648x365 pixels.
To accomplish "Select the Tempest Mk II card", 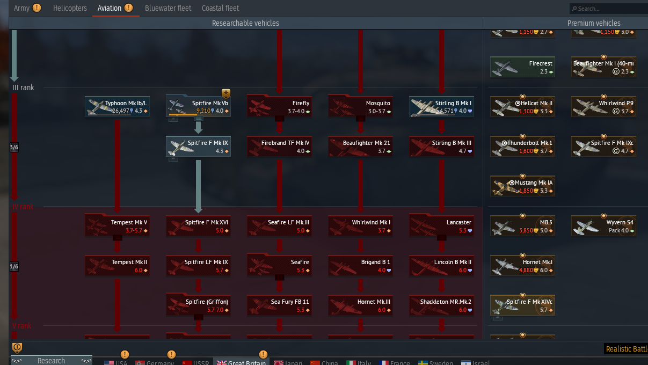I will [x=117, y=266].
